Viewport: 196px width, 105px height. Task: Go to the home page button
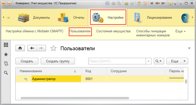point(20,48)
